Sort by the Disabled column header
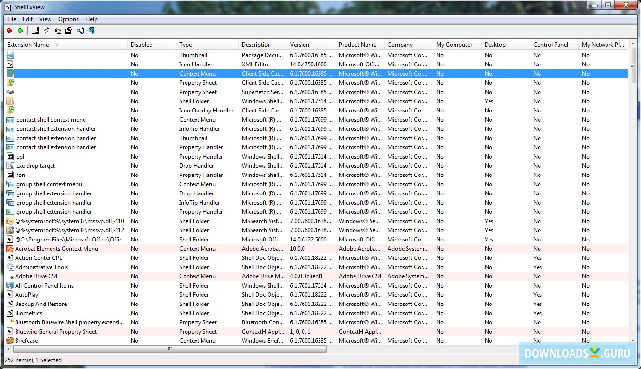Image resolution: width=641 pixels, height=369 pixels. [152, 45]
